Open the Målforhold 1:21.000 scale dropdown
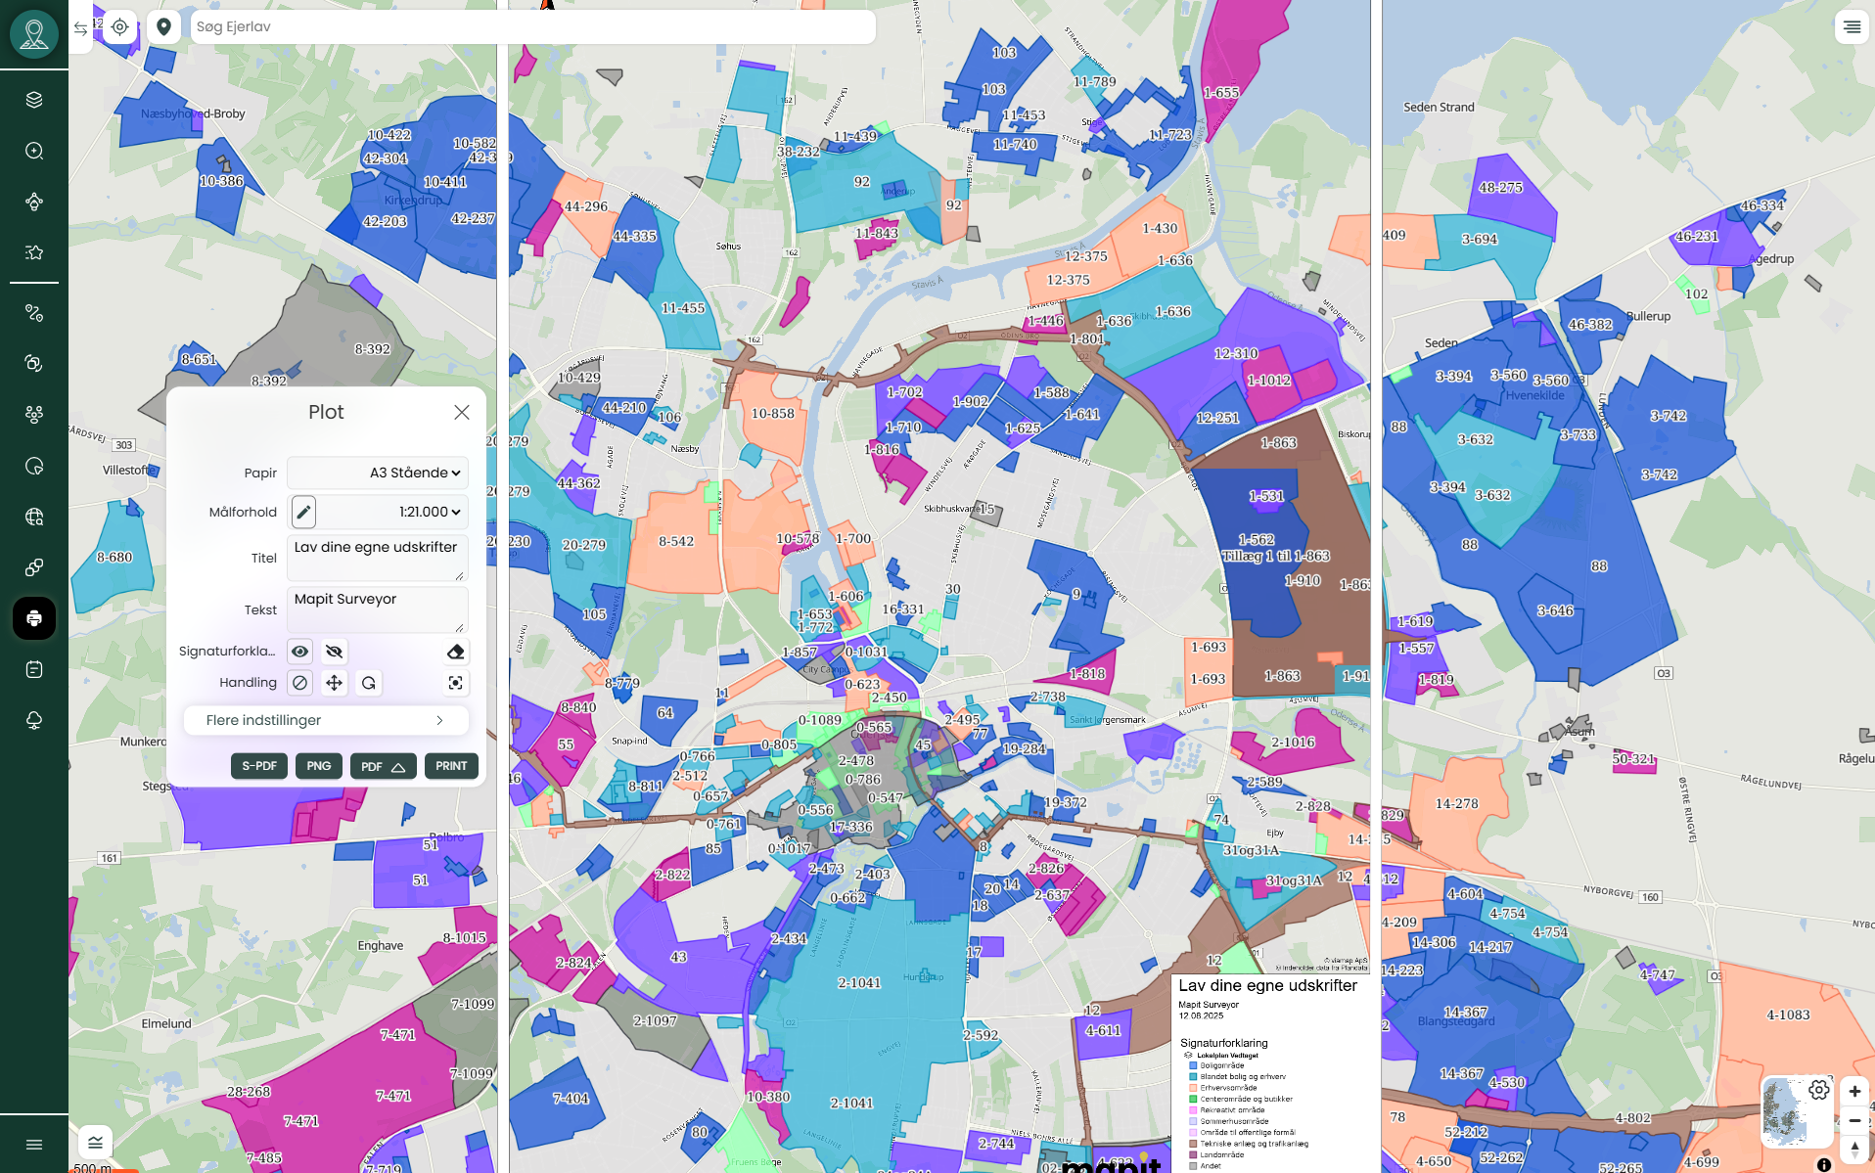This screenshot has height=1173, width=1875. [392, 512]
